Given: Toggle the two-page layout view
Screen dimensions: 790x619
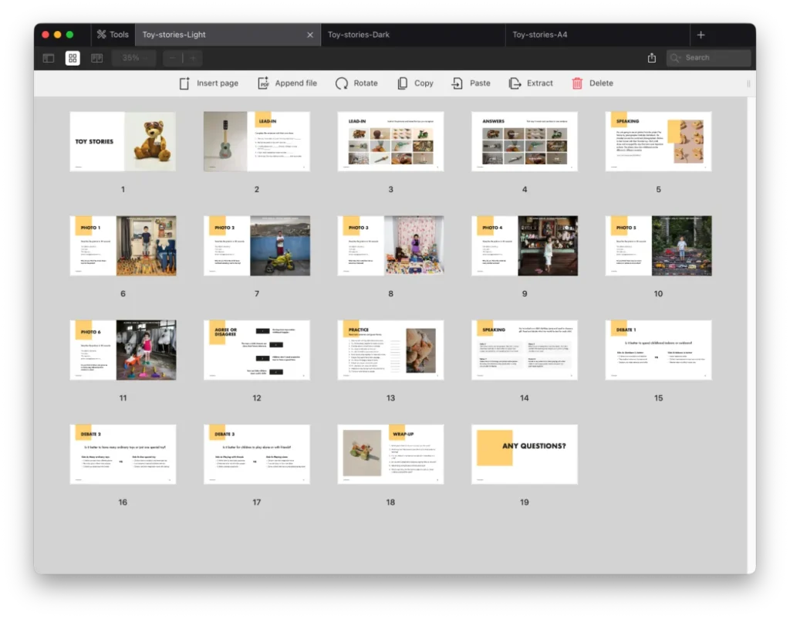Looking at the screenshot, I should tap(97, 58).
